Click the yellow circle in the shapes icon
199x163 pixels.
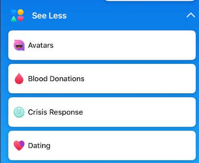tap(21, 12)
